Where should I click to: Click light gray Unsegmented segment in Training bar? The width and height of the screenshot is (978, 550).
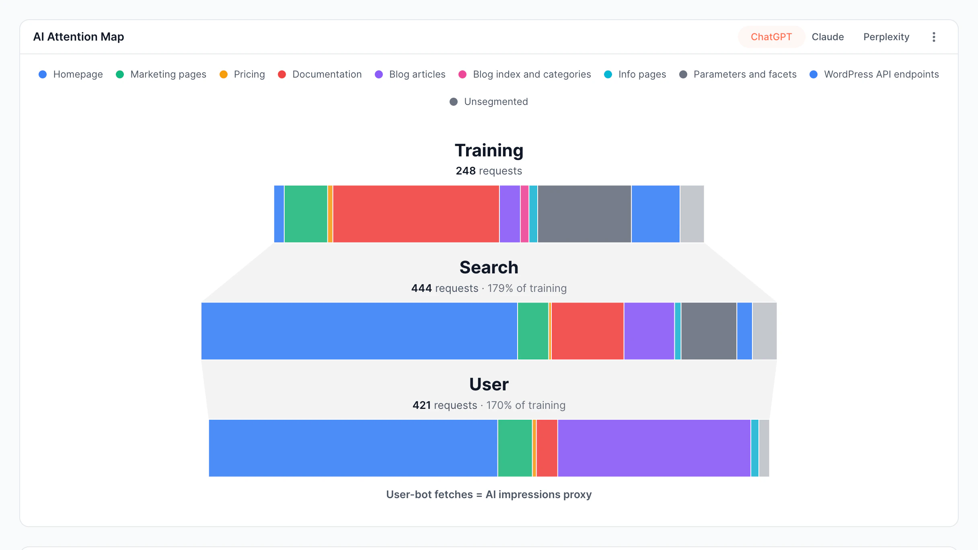point(692,214)
